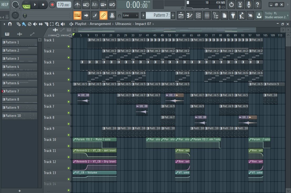Select the Select tool dashed box icon
This screenshot has width=291, height=193.
pos(52,24)
